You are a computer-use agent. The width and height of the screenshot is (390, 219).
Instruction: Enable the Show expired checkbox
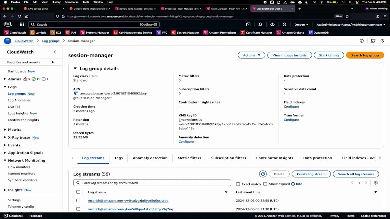pyautogui.click(x=265, y=184)
